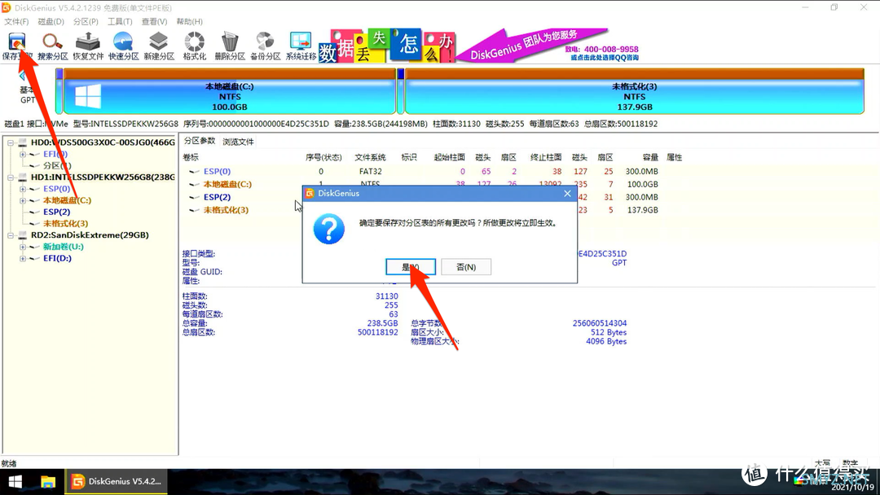
Task: Close the DiskGenius confirmation dialog
Action: [567, 194]
